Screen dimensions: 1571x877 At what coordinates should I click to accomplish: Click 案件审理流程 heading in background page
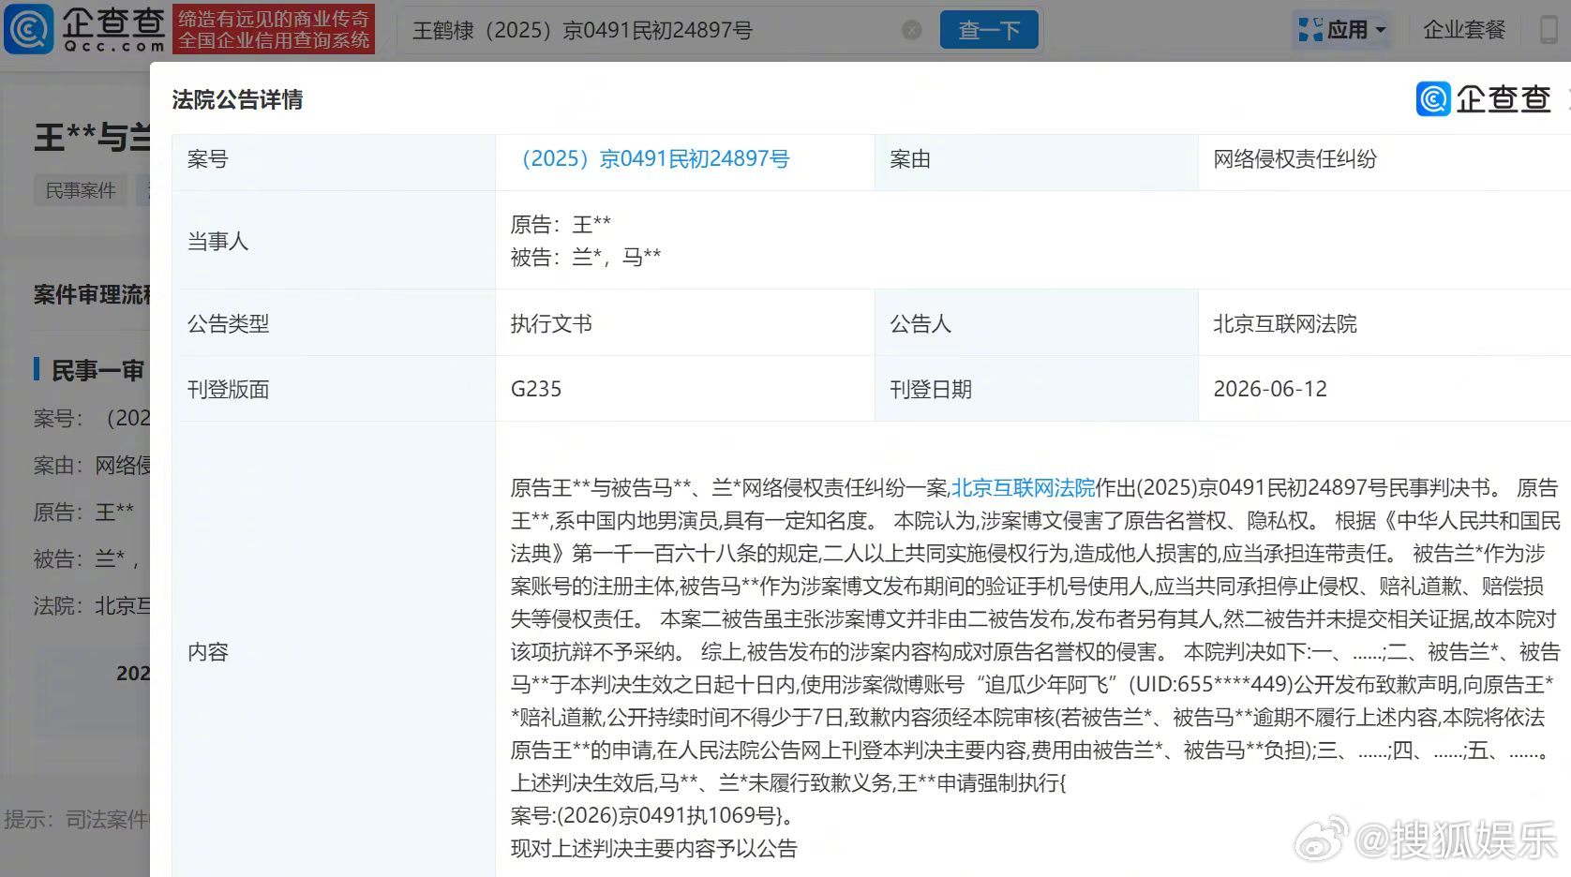pyautogui.click(x=92, y=295)
